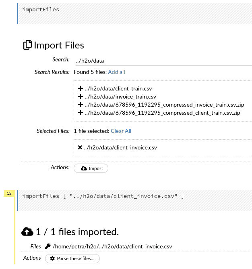The height and width of the screenshot is (269, 252).
Task: Focus the Search path input field
Action: coord(164,61)
